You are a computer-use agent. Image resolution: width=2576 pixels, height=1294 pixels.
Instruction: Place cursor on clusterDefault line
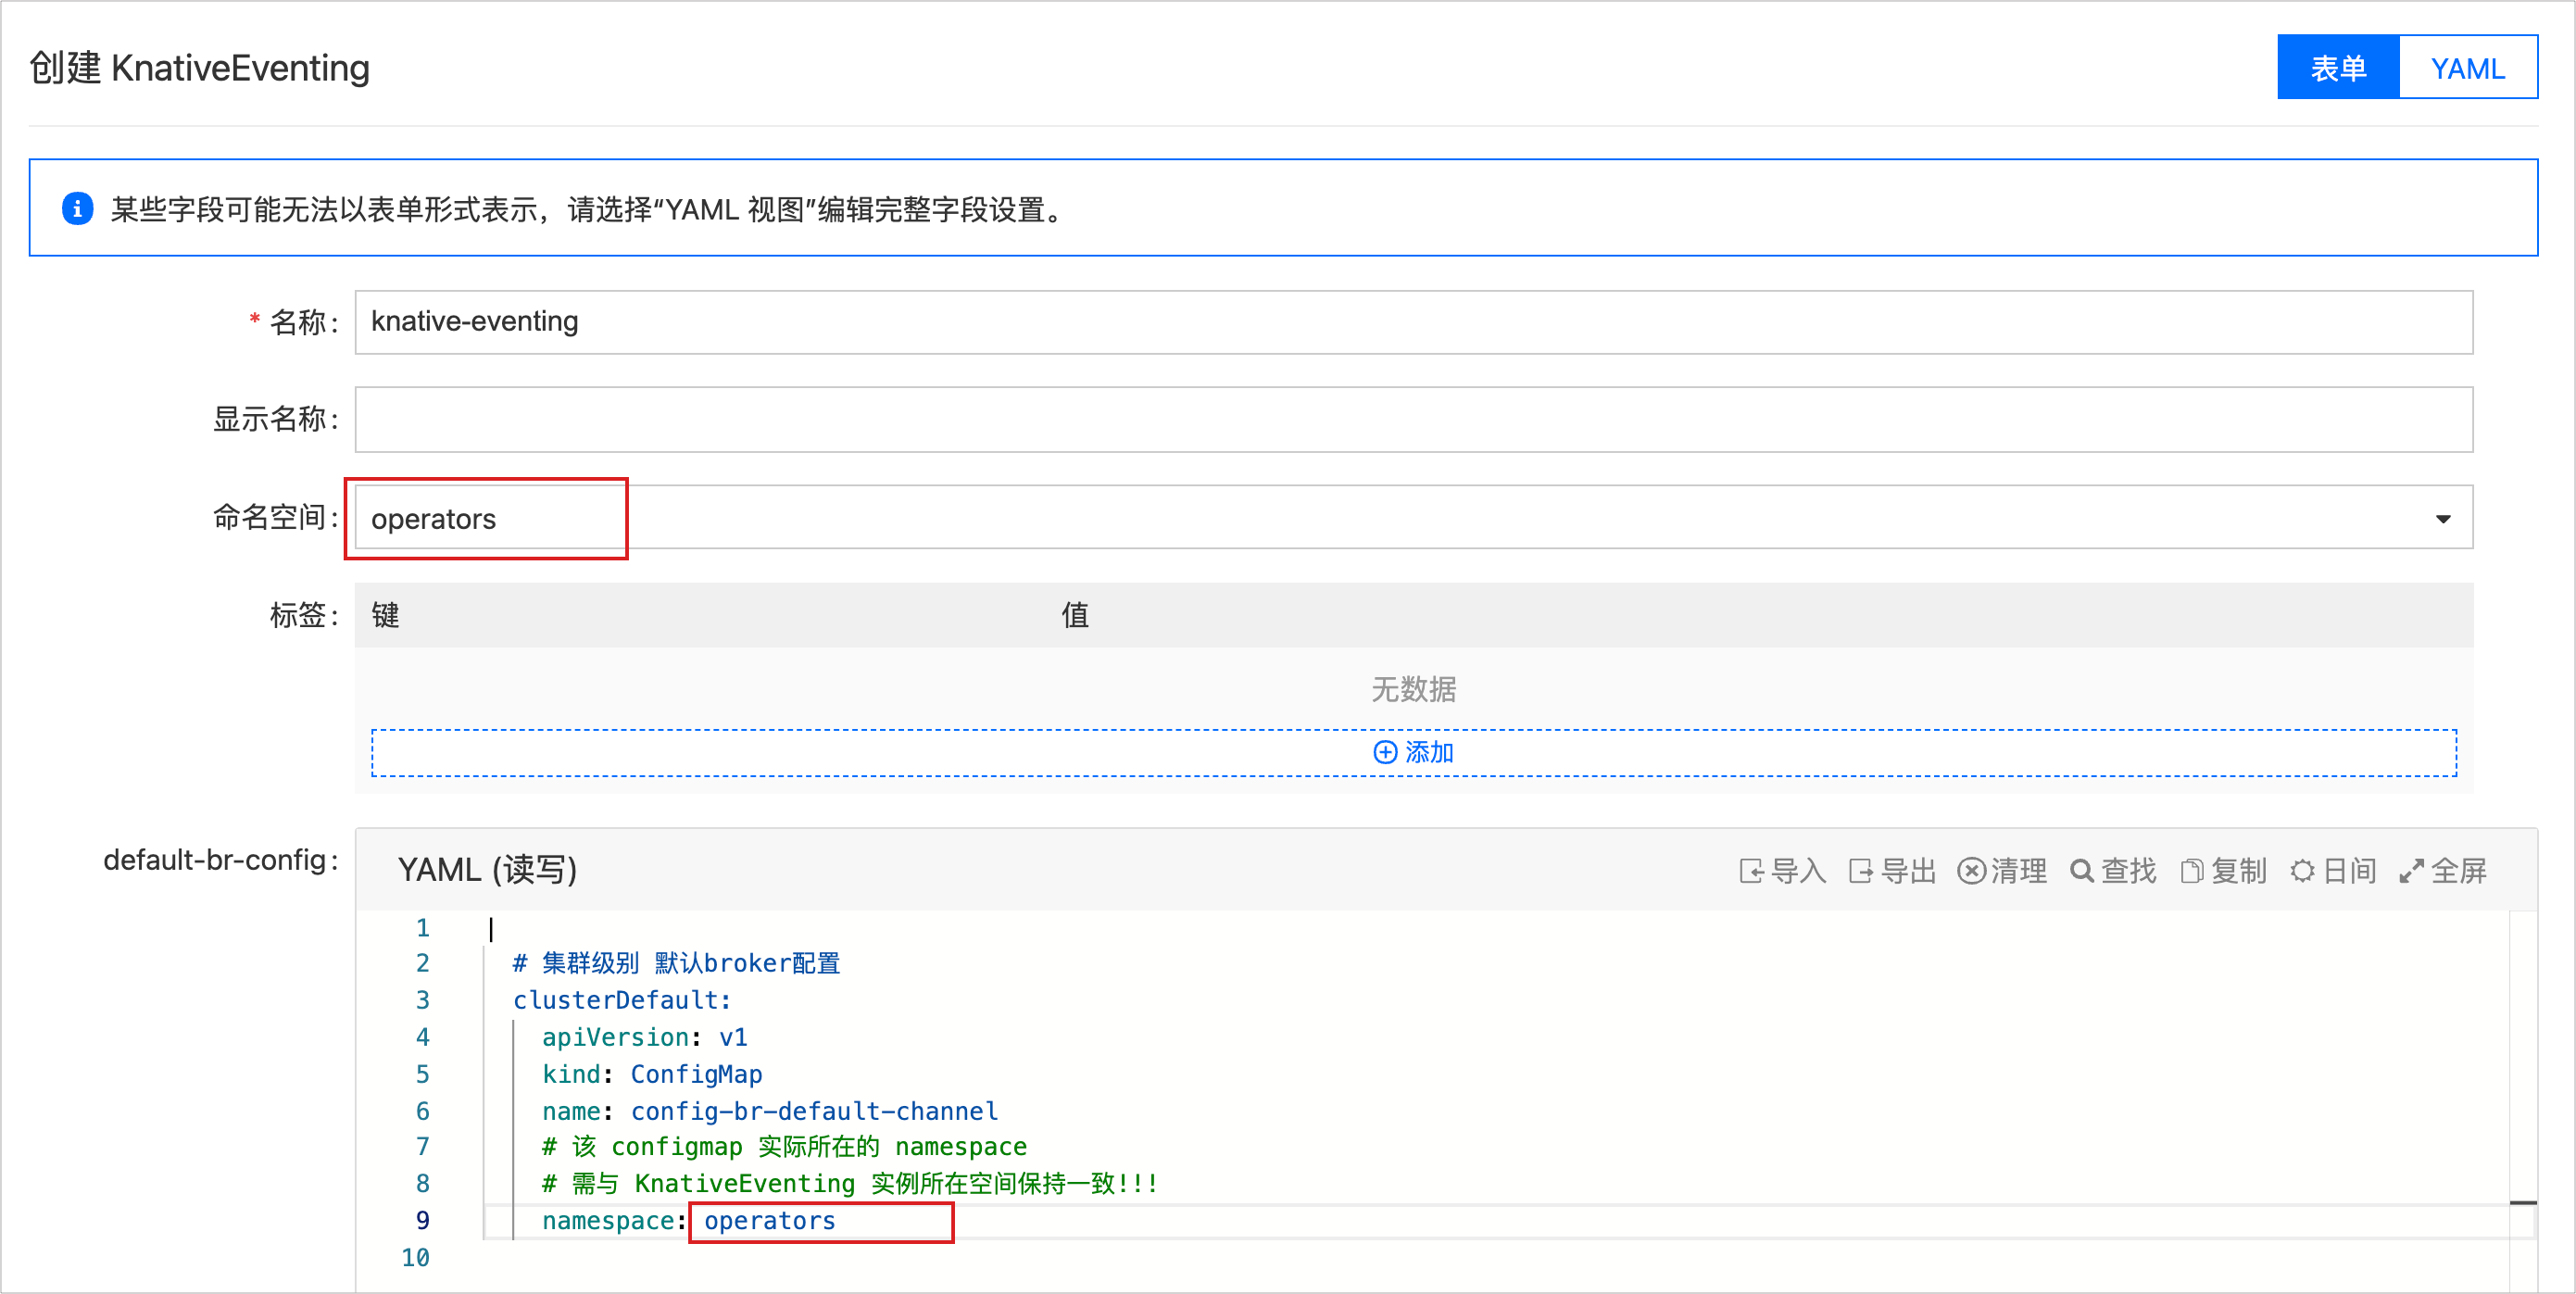click(x=621, y=999)
